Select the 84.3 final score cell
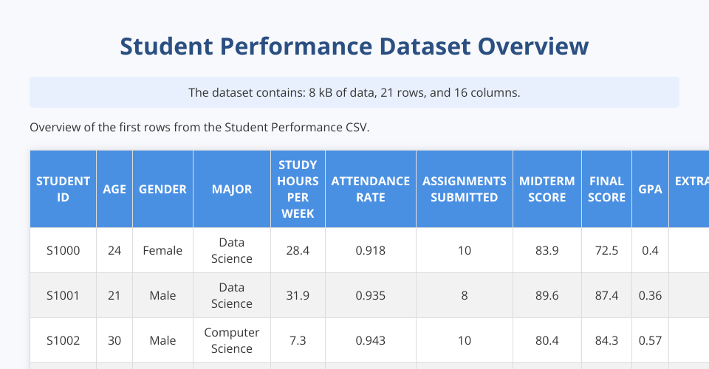The width and height of the screenshot is (709, 369). [x=606, y=340]
